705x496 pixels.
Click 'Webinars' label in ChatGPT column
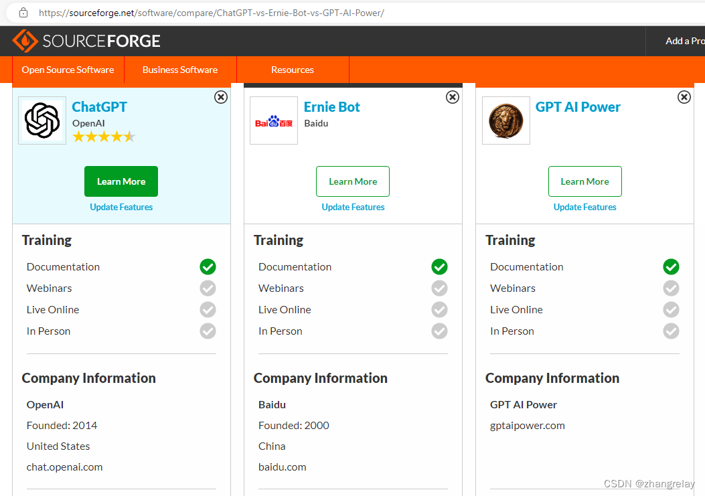coord(49,288)
